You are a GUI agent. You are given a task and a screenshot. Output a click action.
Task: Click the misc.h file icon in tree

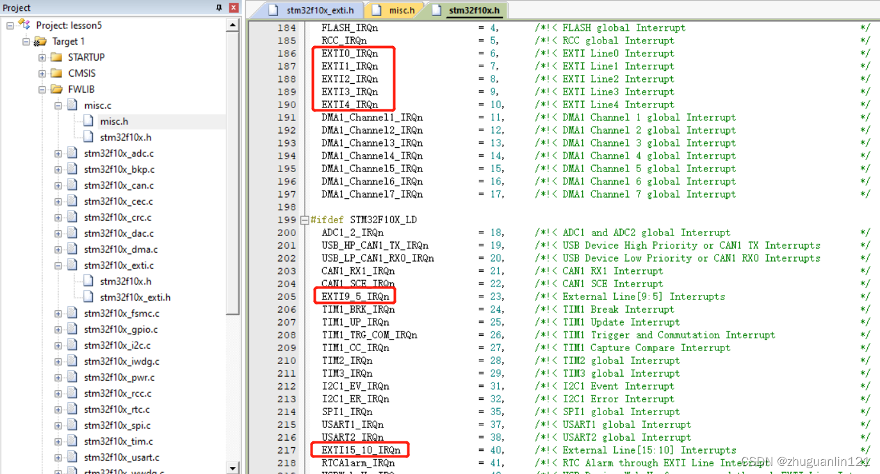coord(88,121)
